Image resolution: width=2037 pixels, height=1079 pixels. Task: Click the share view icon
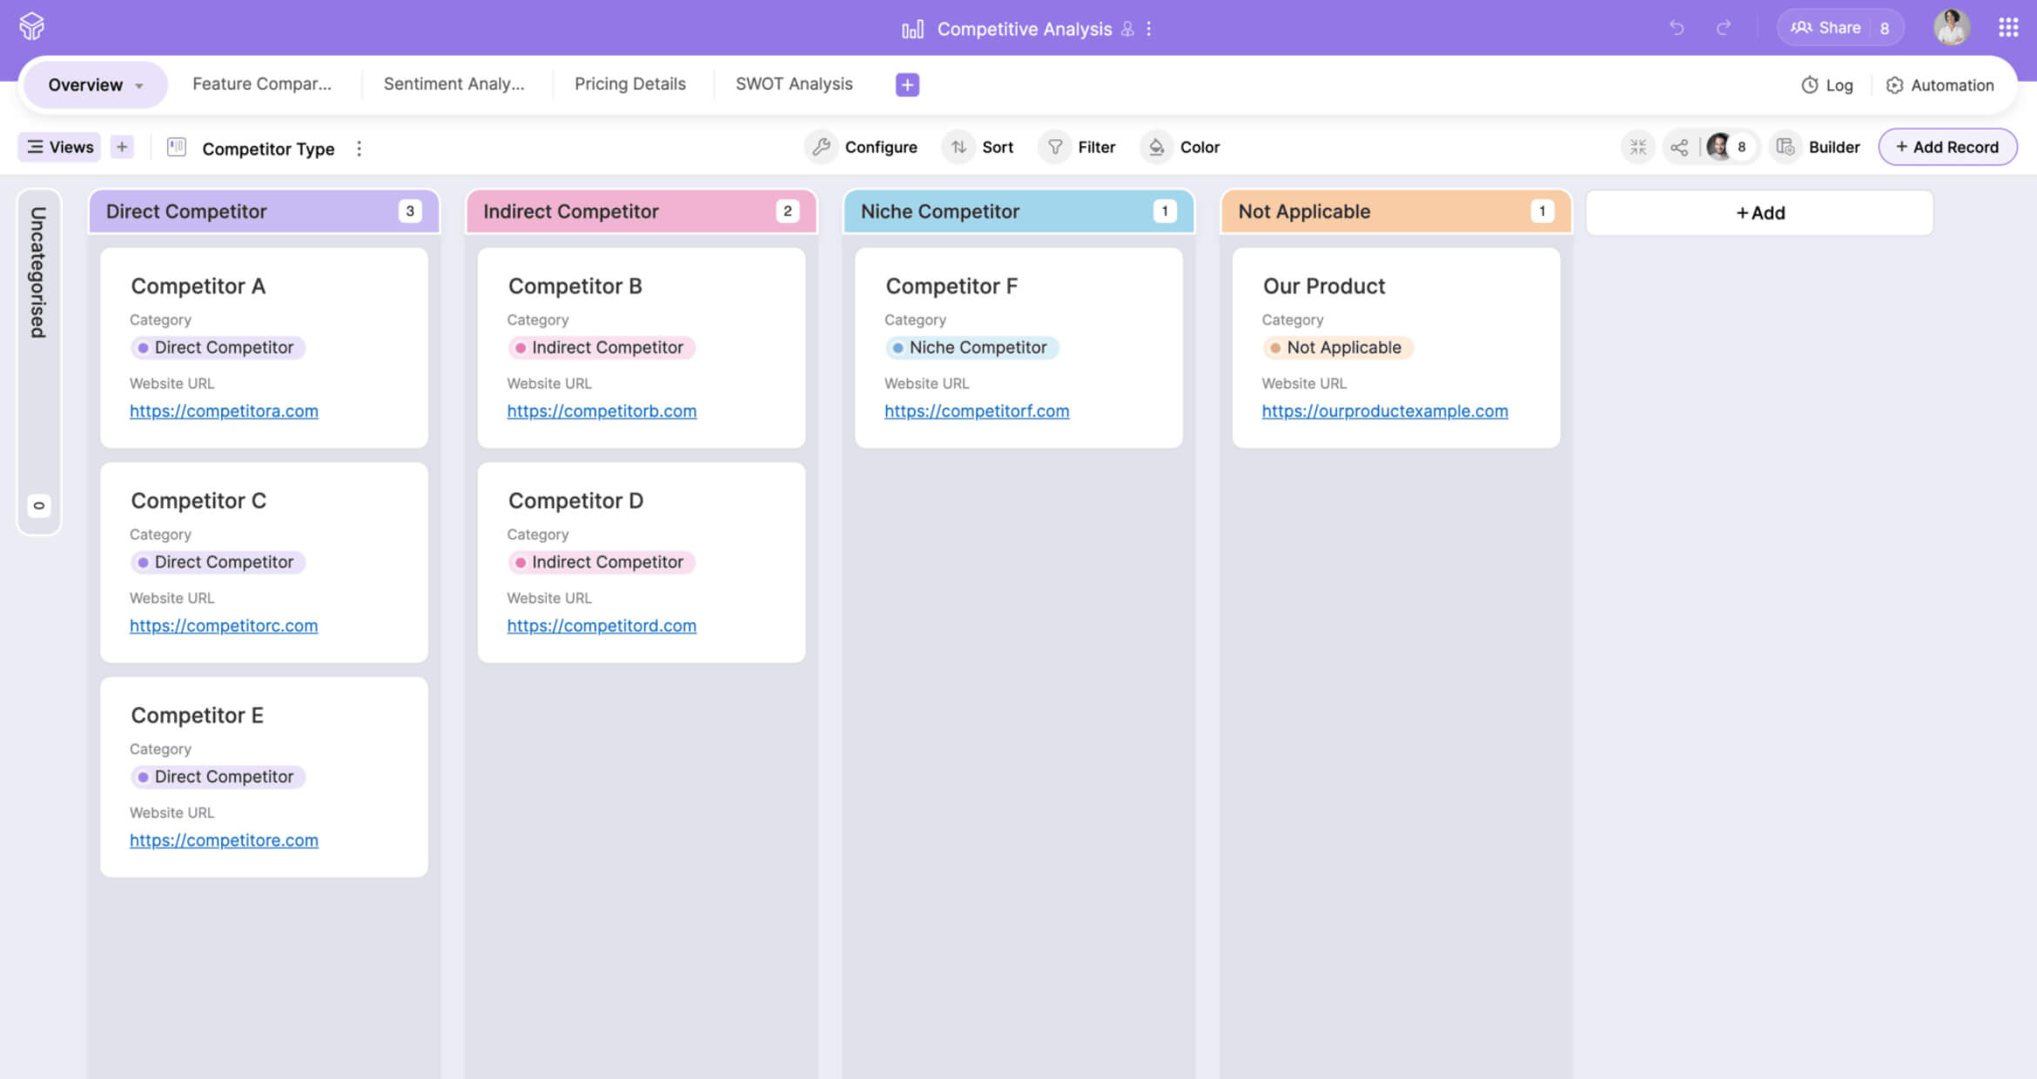[1679, 147]
